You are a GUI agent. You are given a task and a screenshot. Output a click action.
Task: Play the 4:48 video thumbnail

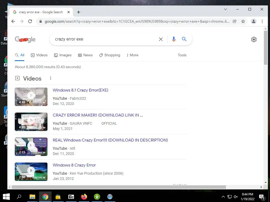[x=31, y=97]
